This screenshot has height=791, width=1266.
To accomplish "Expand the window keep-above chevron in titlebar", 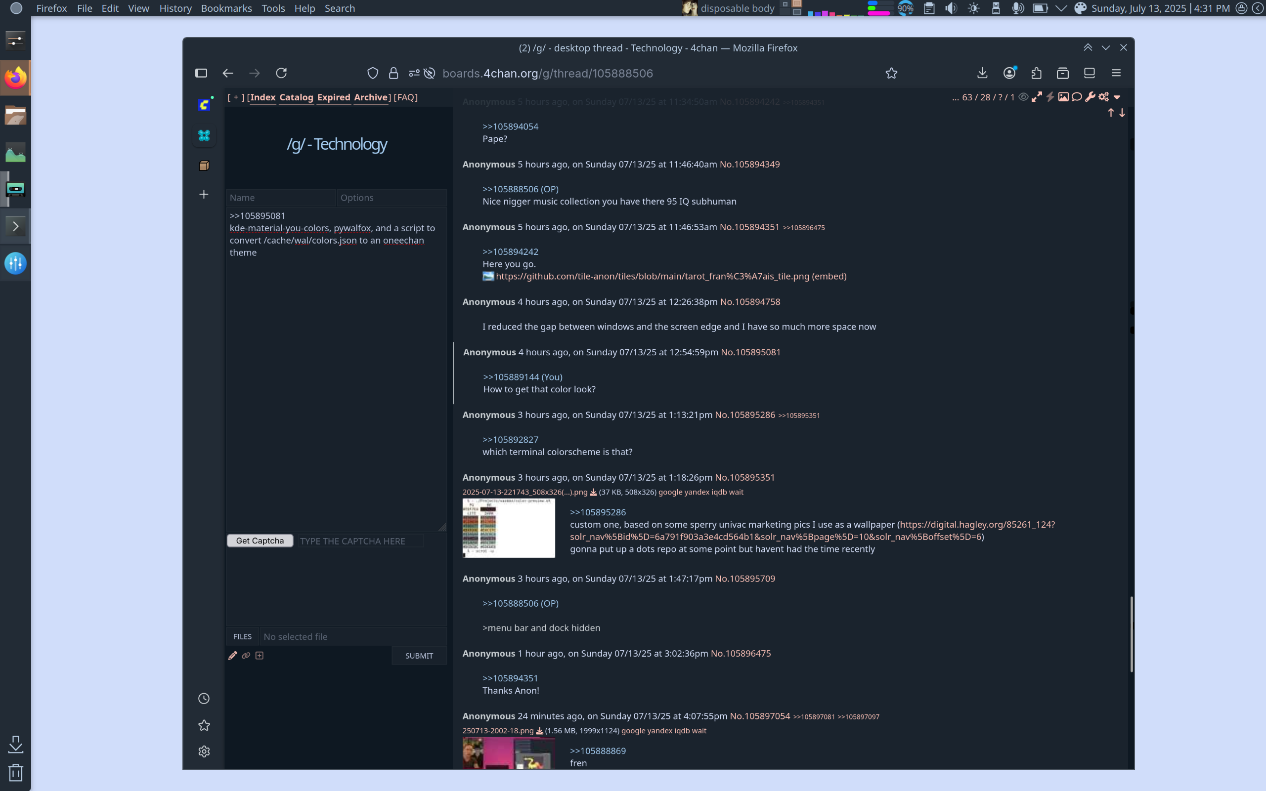I will [x=1088, y=47].
